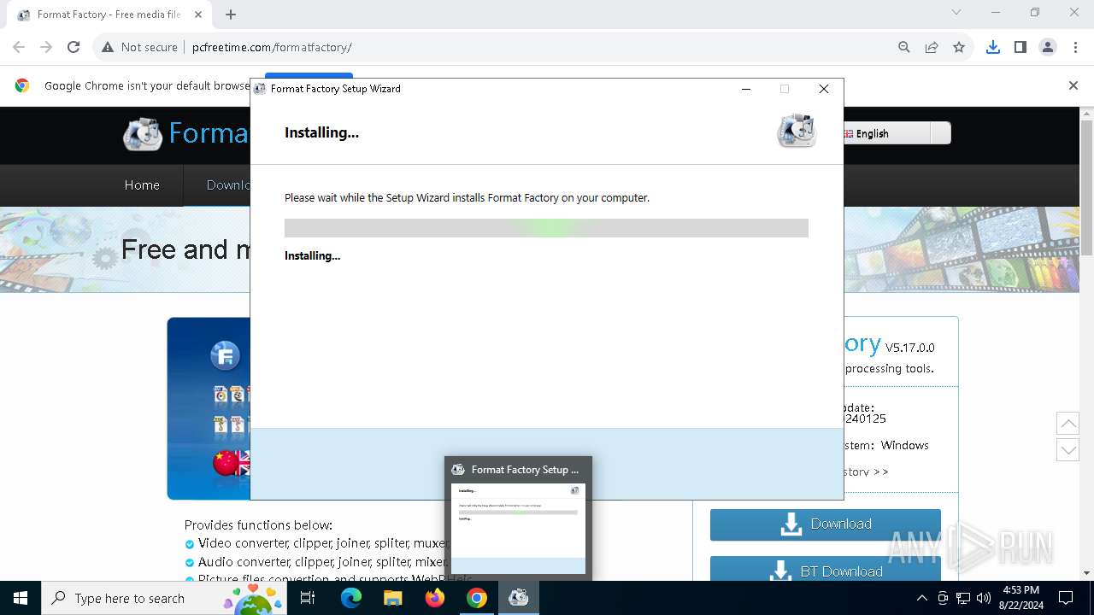Viewport: 1094px width, 615px height.
Task: Close the Setup Wizard window
Action: pyautogui.click(x=824, y=89)
